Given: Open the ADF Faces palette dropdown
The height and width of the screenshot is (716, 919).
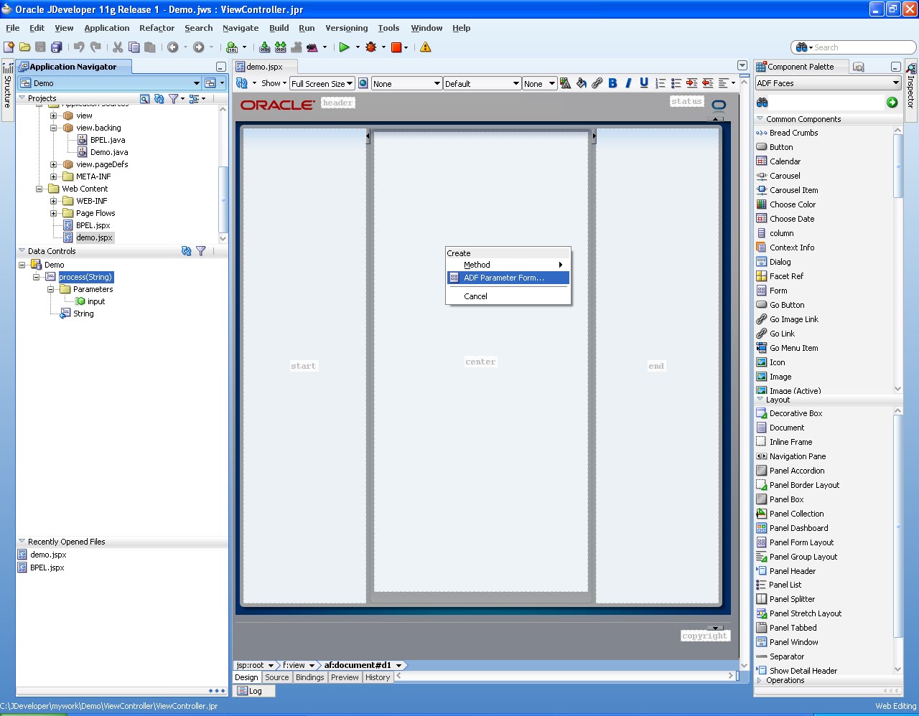Looking at the screenshot, I should coord(828,83).
